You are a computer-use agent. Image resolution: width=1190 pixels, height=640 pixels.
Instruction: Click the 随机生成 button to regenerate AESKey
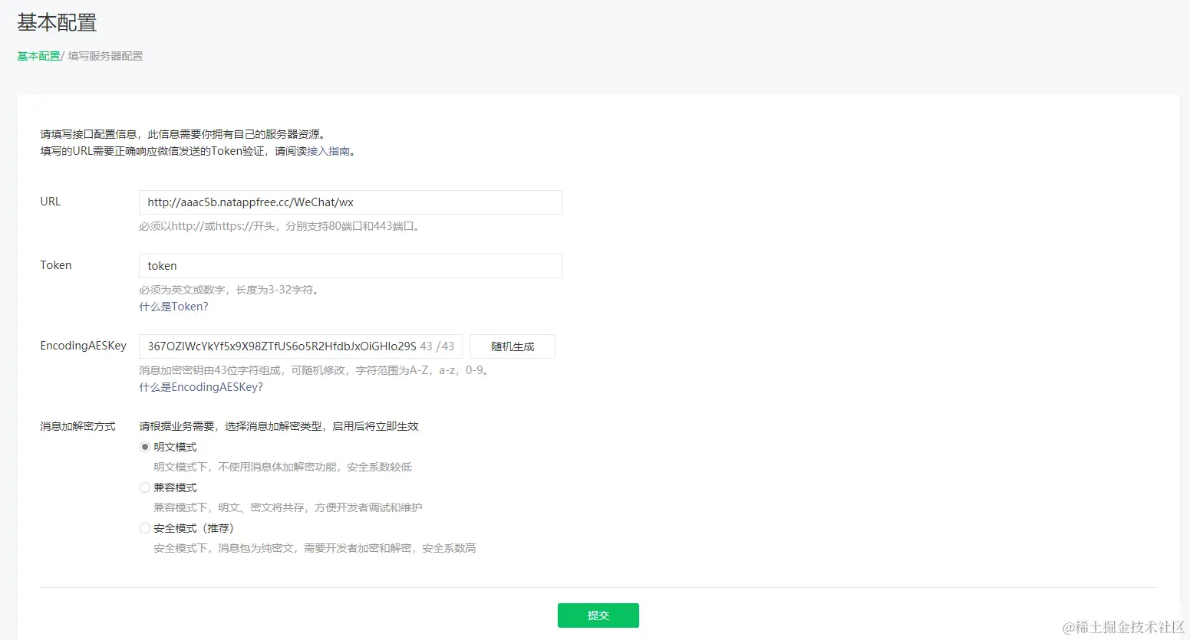(x=512, y=346)
